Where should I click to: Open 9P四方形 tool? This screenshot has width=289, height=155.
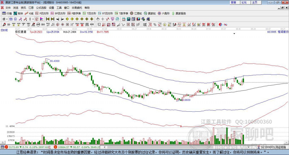58,14
